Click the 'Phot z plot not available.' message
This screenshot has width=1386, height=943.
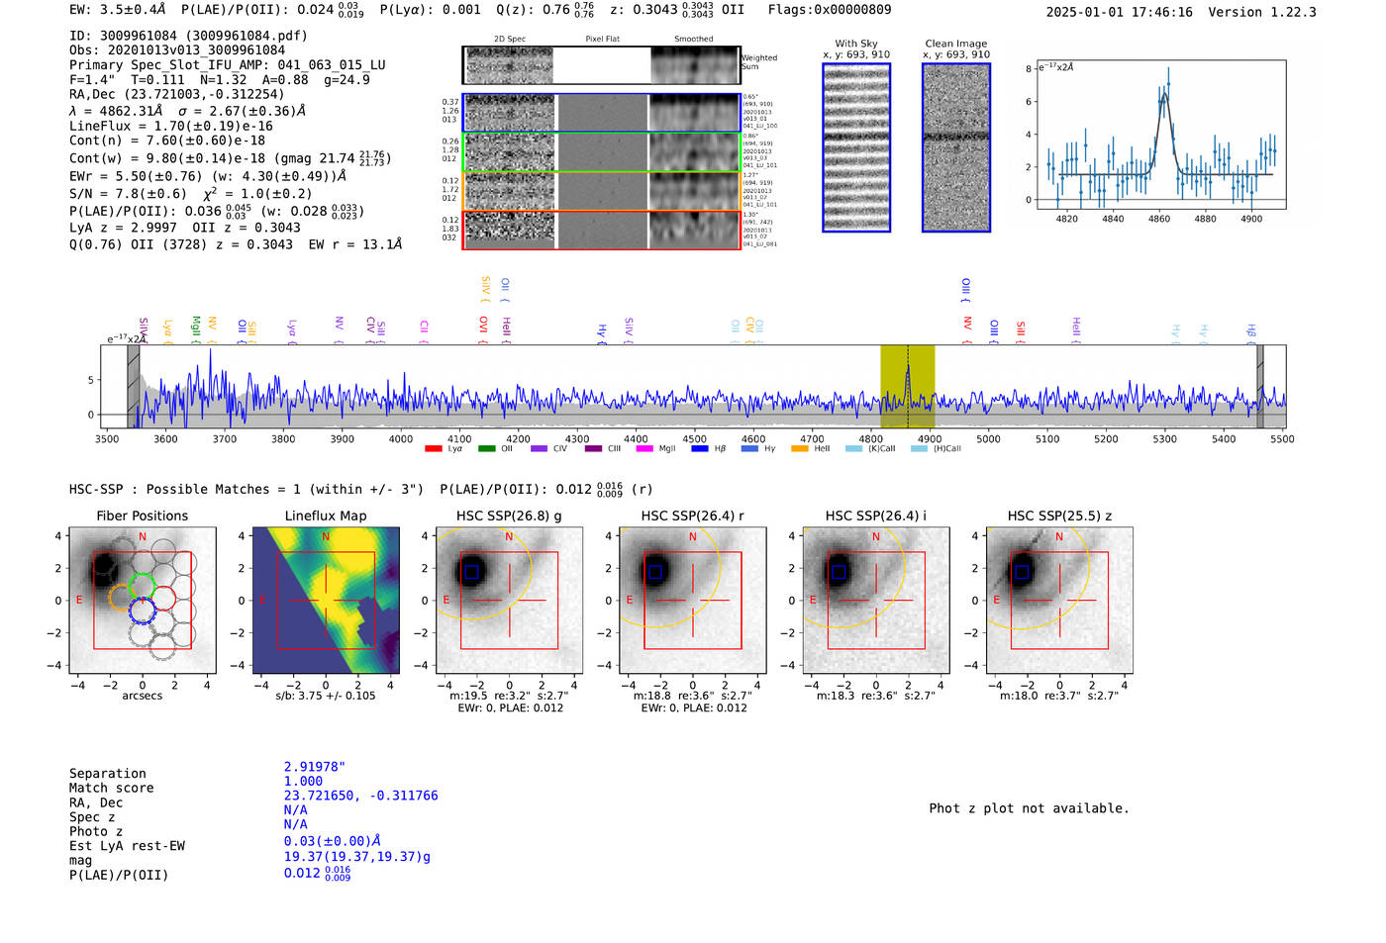(x=1029, y=808)
